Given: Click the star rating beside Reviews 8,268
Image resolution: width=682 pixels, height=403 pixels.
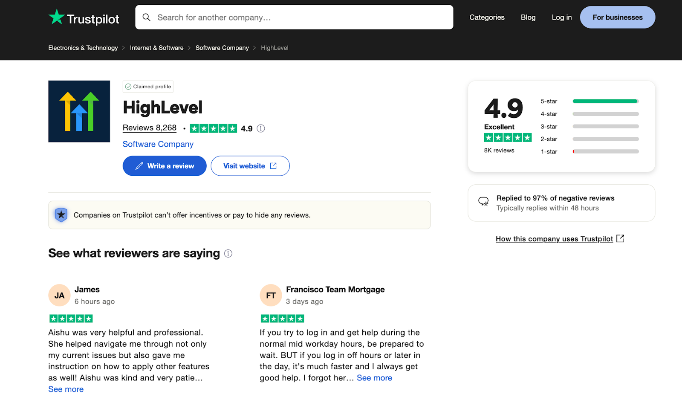Looking at the screenshot, I should point(213,128).
